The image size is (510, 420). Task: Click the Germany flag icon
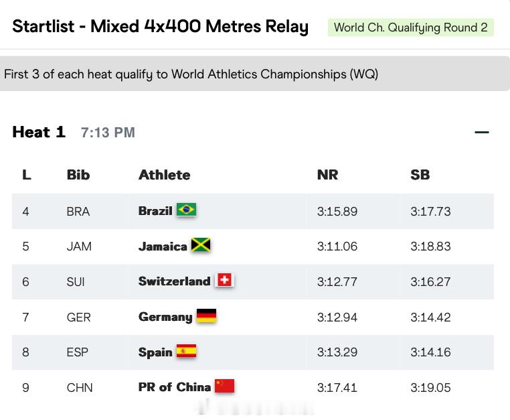click(x=206, y=316)
